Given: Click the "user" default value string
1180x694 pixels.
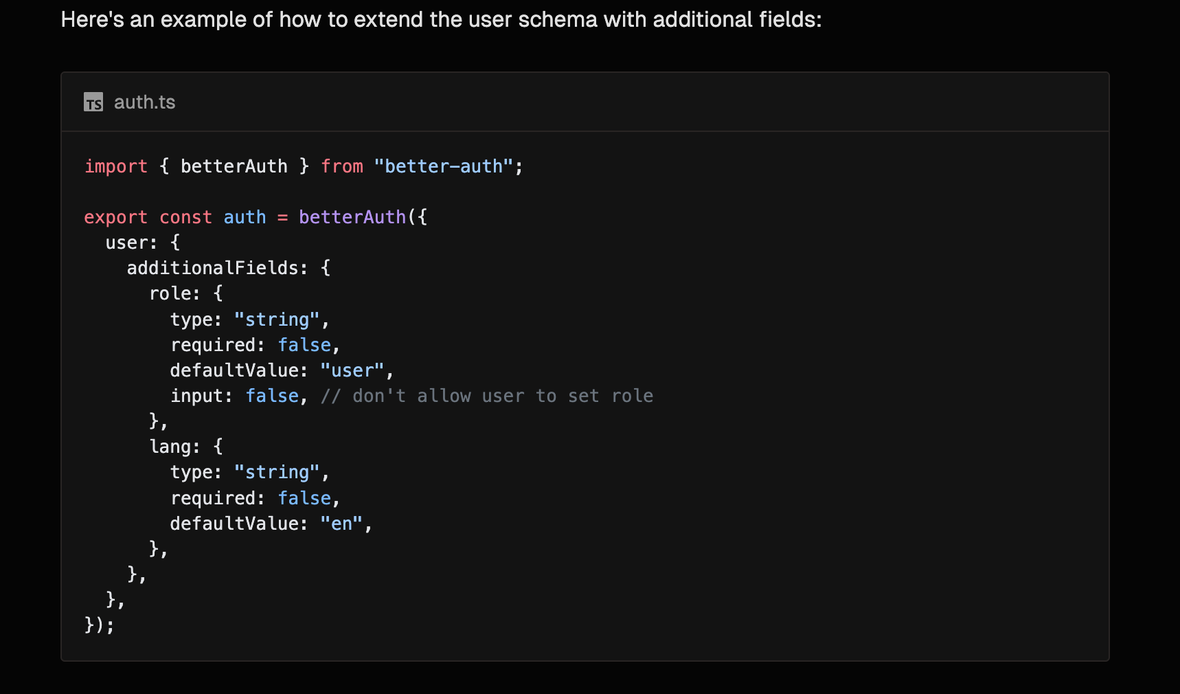Looking at the screenshot, I should [352, 370].
